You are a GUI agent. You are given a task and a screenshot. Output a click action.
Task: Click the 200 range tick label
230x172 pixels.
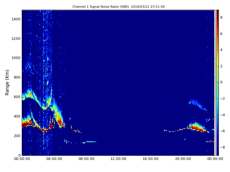(x=17, y=136)
